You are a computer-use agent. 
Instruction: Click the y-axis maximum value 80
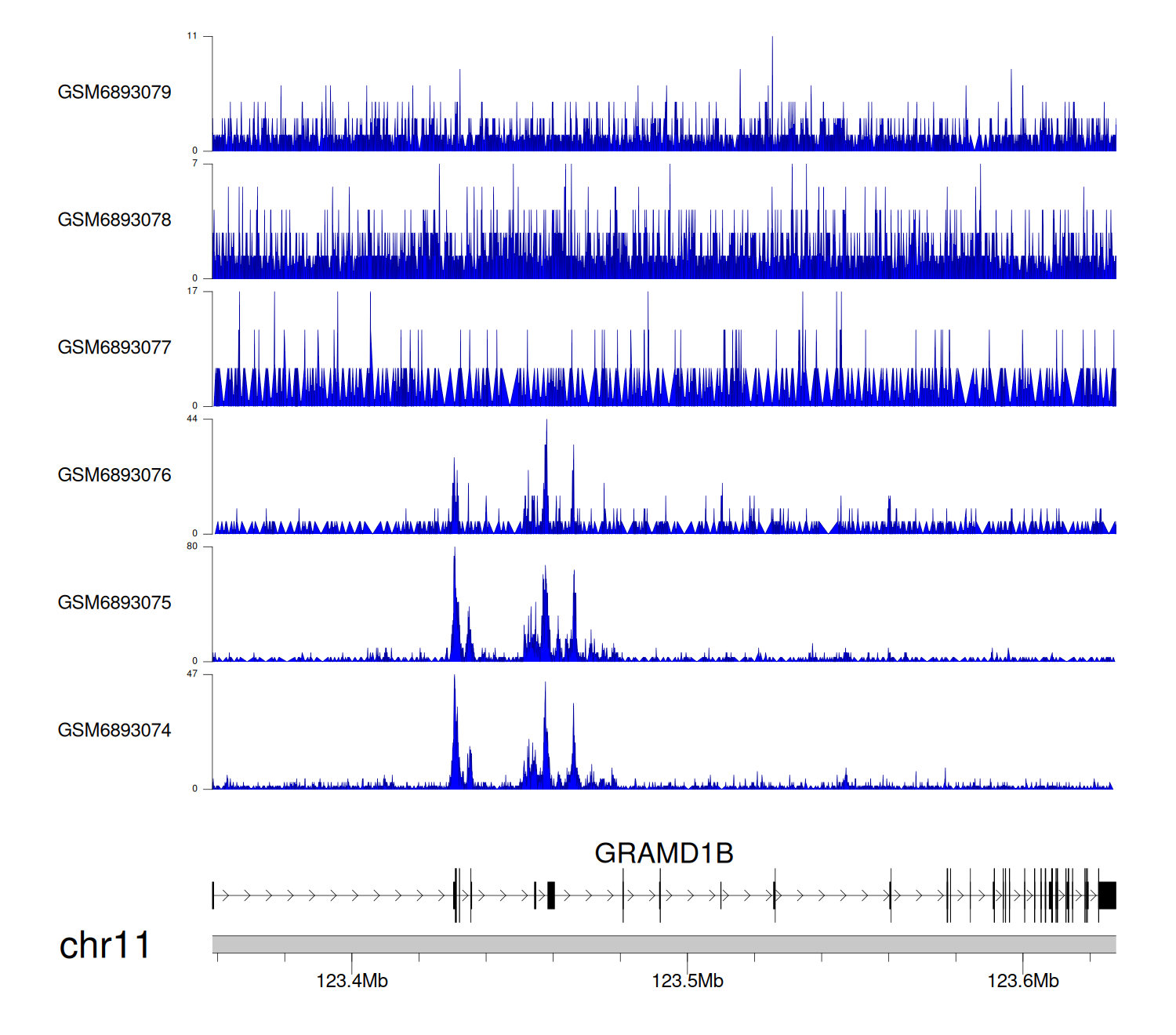pos(192,547)
